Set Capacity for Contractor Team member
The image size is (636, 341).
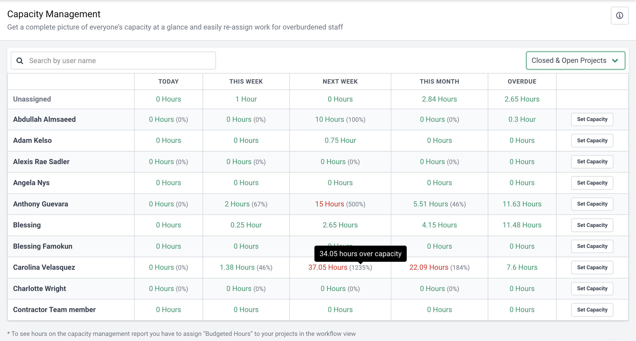592,310
